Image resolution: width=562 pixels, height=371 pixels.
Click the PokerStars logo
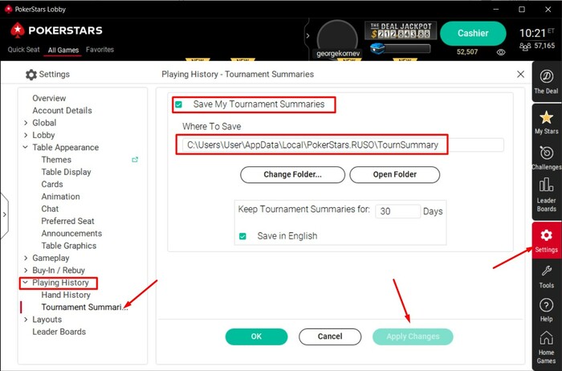(56, 31)
